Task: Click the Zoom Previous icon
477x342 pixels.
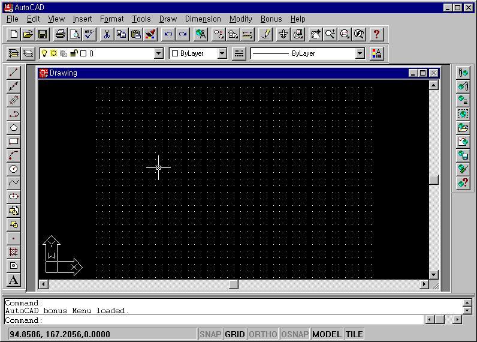Action: click(360, 34)
